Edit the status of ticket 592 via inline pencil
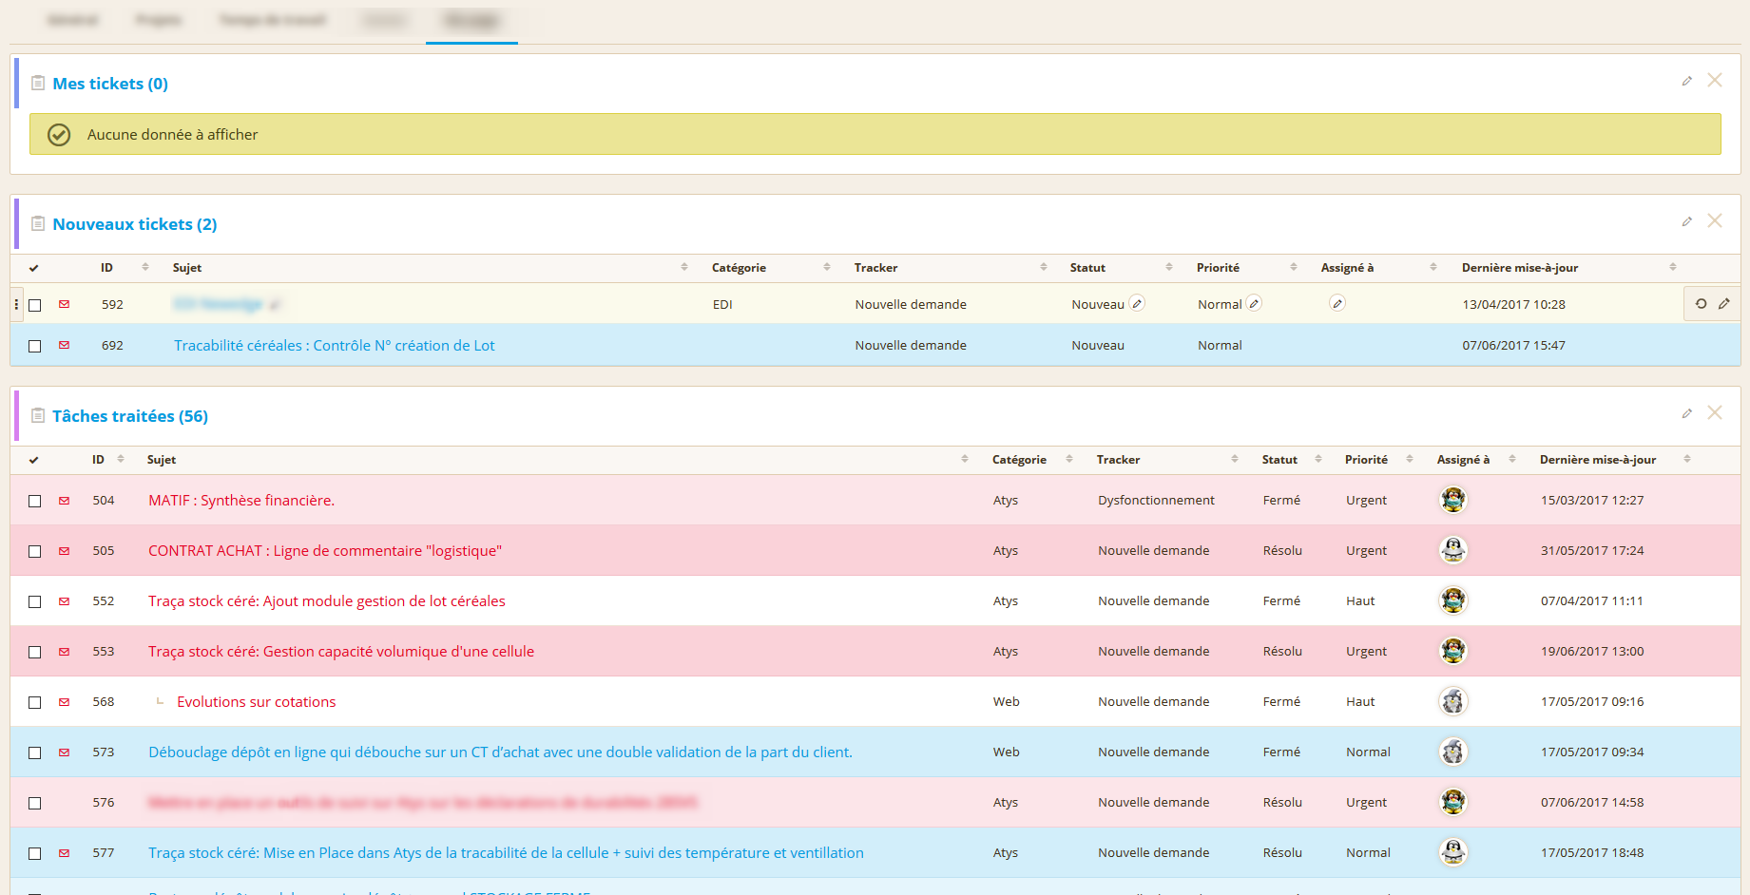This screenshot has width=1750, height=895. pyautogui.click(x=1138, y=302)
